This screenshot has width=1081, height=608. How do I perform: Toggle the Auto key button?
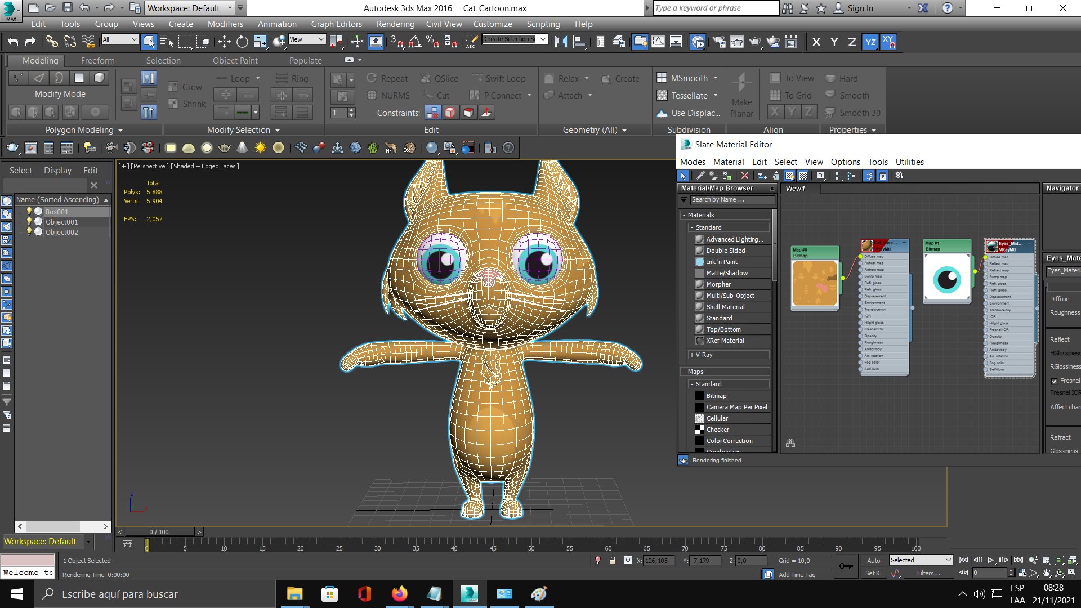pos(873,561)
